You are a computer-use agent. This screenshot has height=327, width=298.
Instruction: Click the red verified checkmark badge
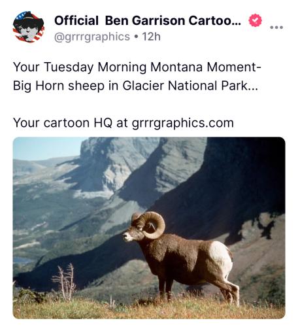tap(255, 20)
